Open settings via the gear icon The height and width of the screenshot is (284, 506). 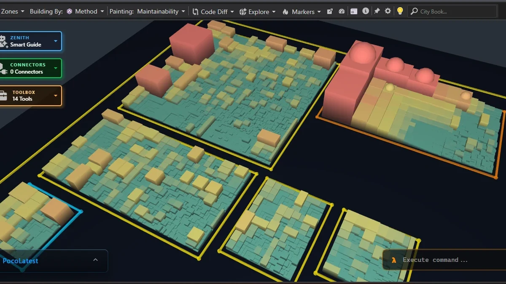(x=388, y=11)
